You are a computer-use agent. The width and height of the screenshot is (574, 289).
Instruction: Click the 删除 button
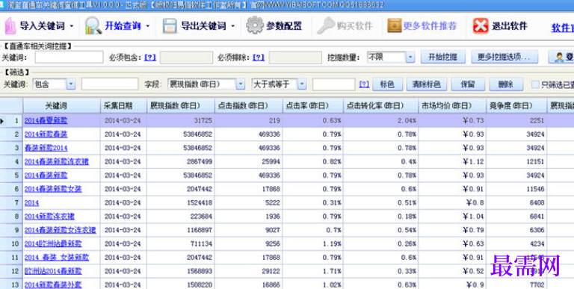click(506, 84)
